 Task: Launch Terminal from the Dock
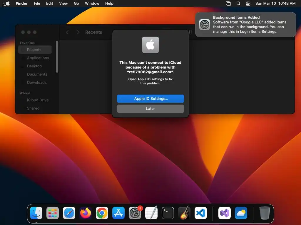point(168,213)
